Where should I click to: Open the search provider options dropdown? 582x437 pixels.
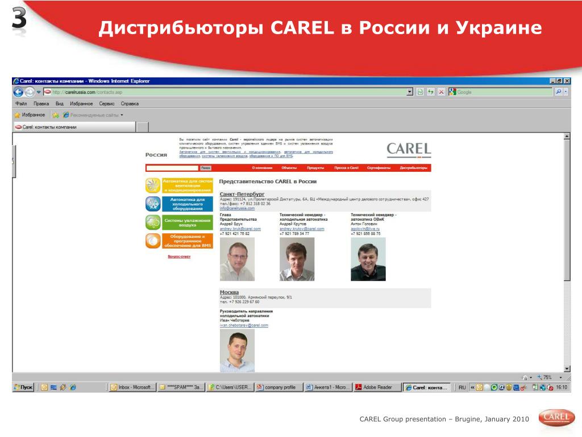(x=566, y=92)
